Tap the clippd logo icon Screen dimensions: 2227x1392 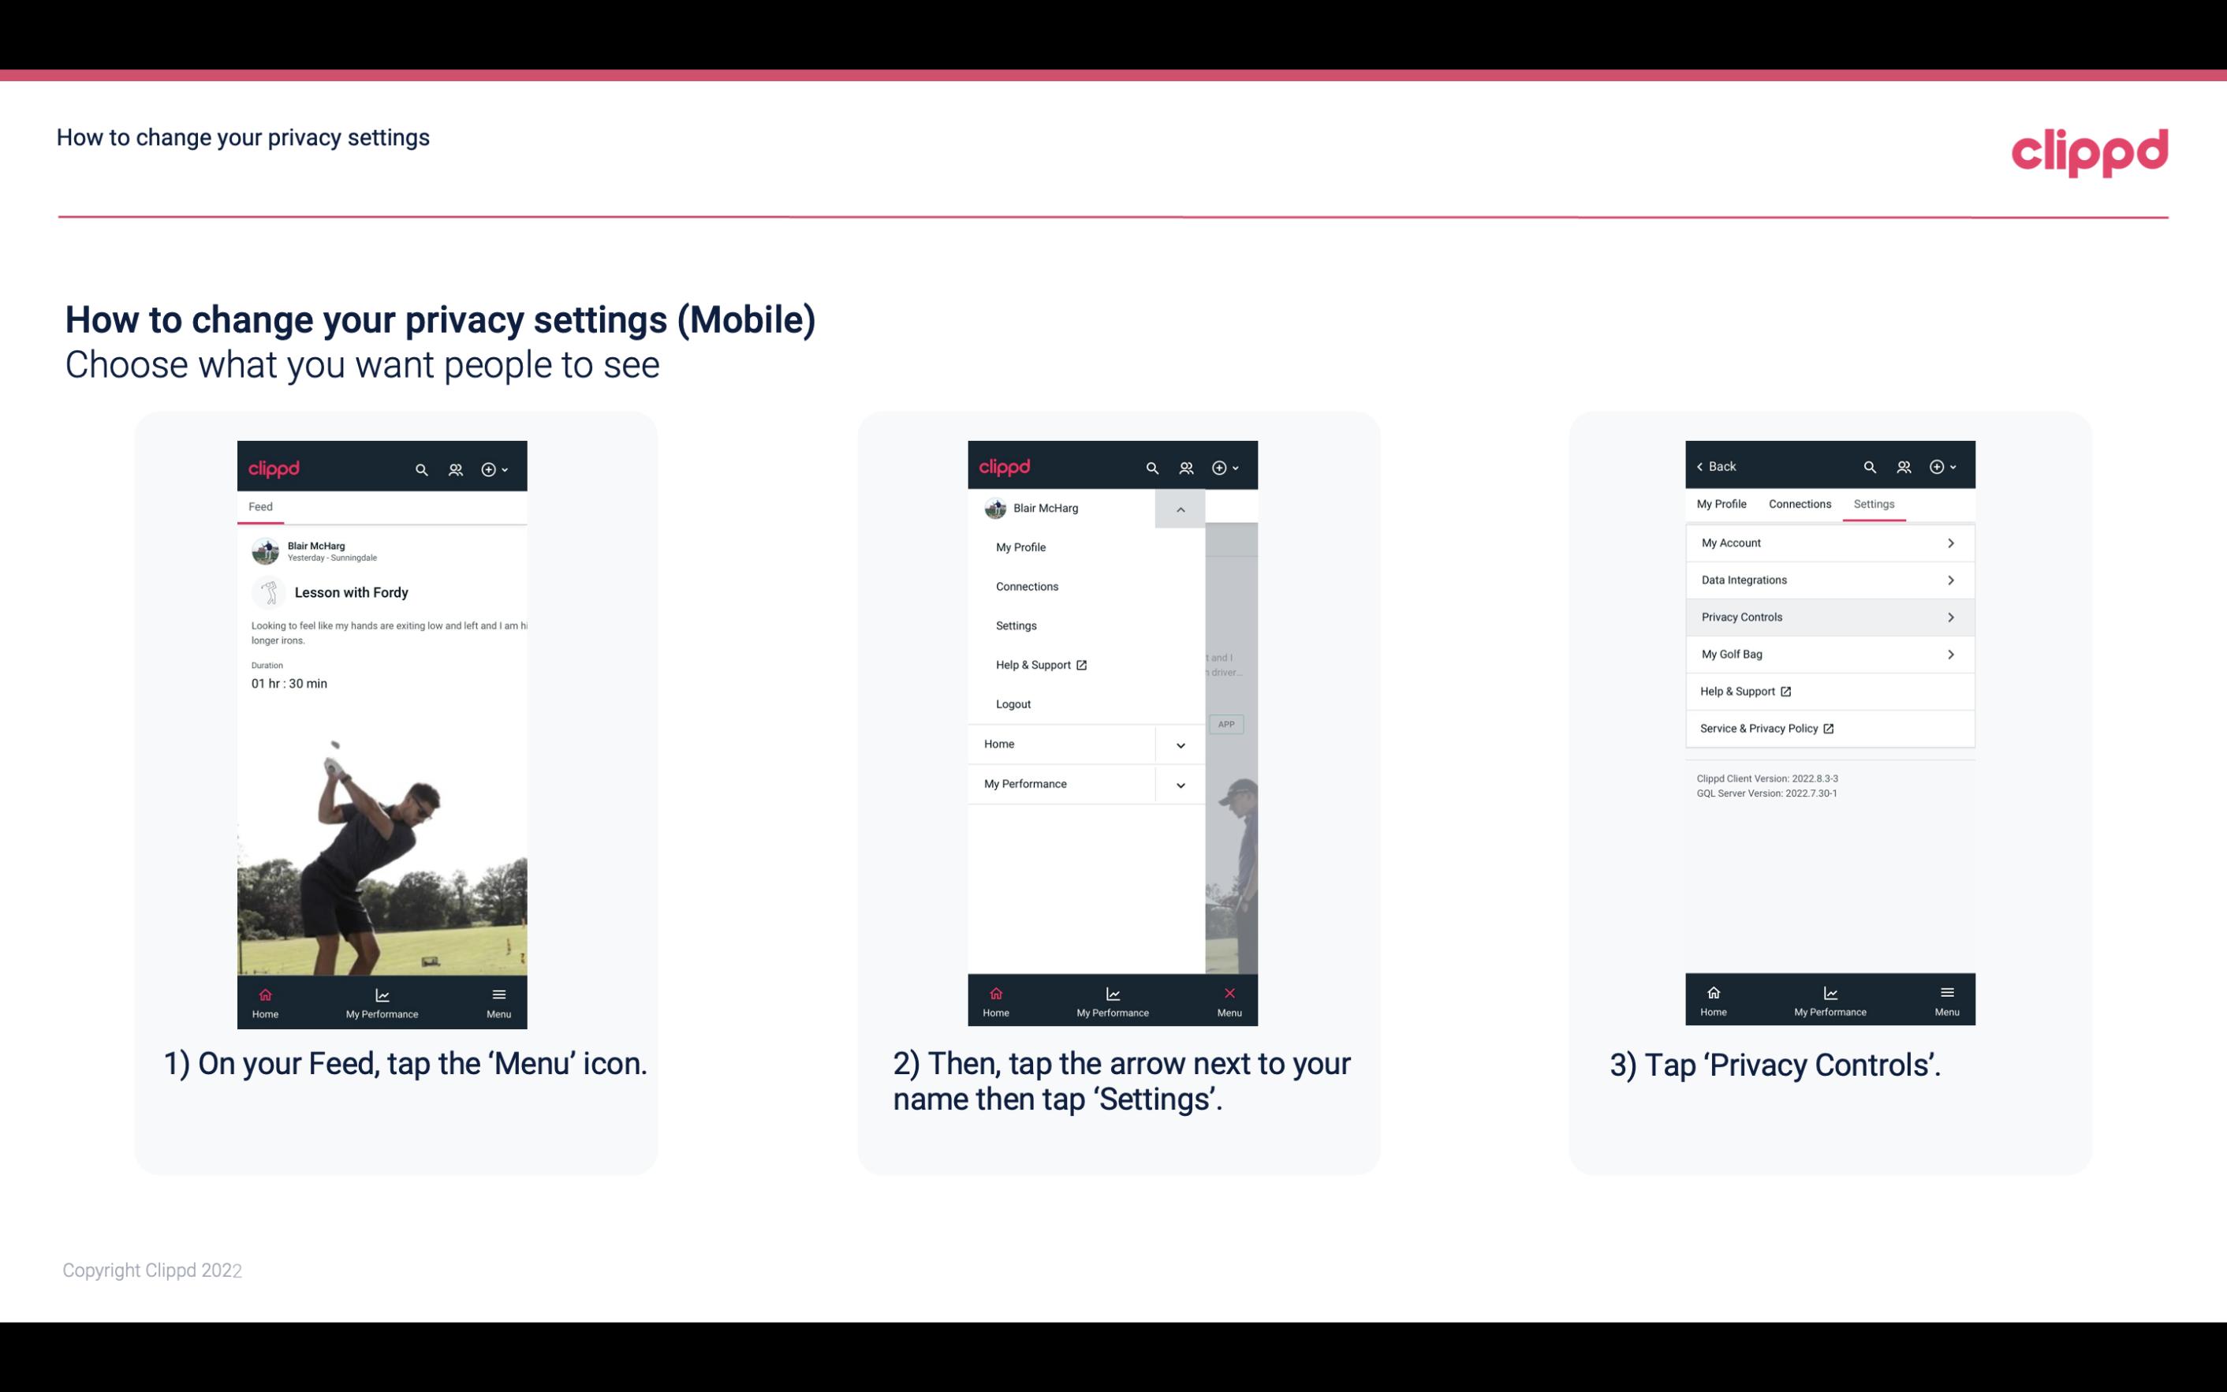[x=2089, y=149]
